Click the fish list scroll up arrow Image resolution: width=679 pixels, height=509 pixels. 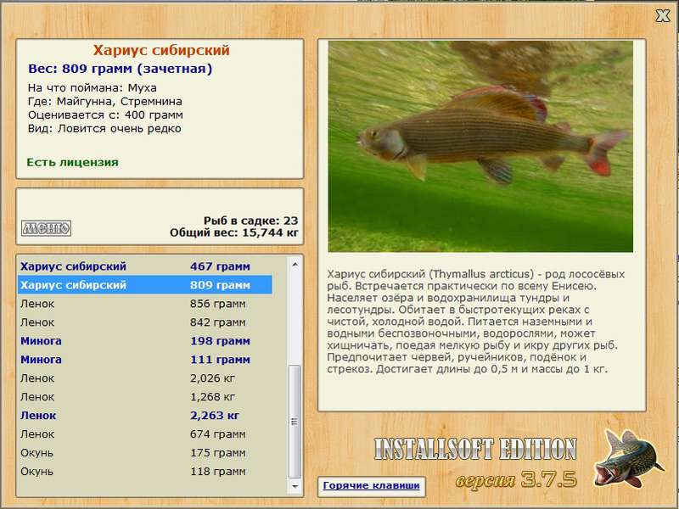[x=295, y=265]
